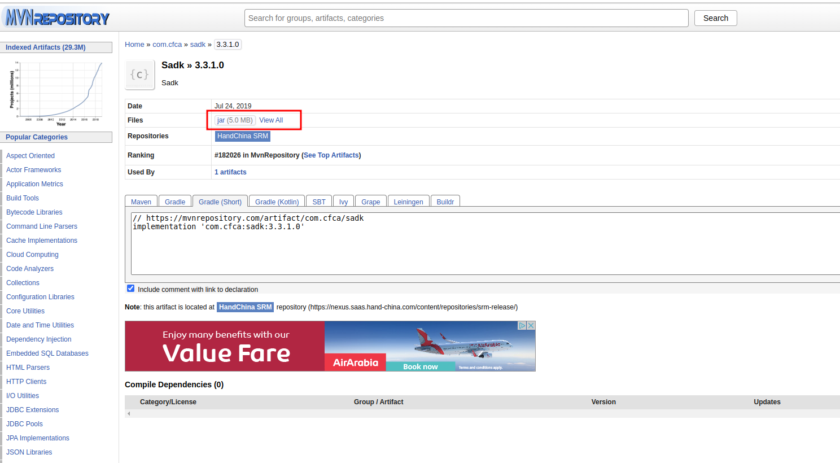The width and height of the screenshot is (840, 463).
Task: Open HTTP Clients category
Action: point(26,382)
